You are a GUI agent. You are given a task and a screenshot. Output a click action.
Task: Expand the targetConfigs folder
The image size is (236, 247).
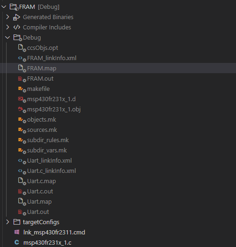click(x=7, y=222)
